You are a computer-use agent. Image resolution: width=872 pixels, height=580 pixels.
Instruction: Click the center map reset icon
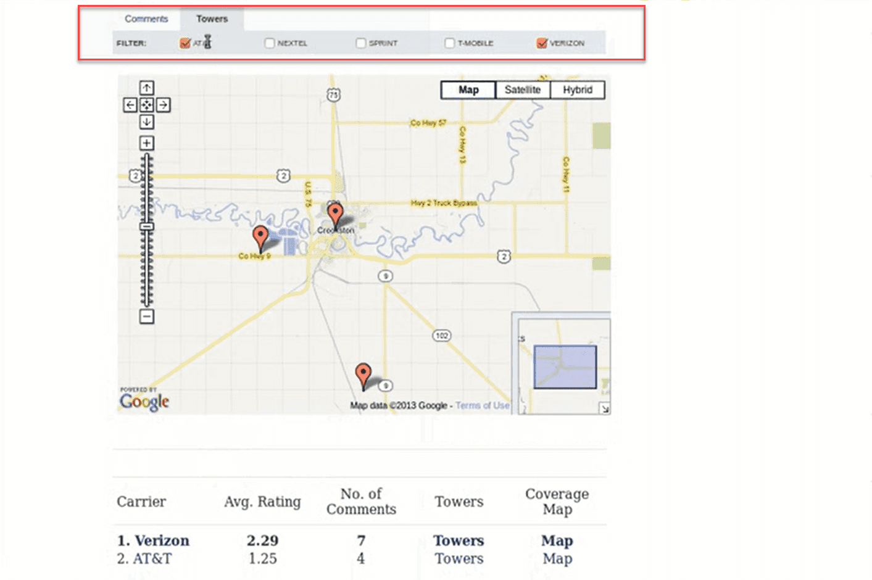click(x=146, y=105)
